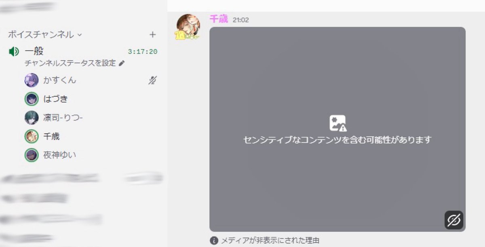Open メディアが非表示にされた理由 link
485x247 pixels.
270,241
